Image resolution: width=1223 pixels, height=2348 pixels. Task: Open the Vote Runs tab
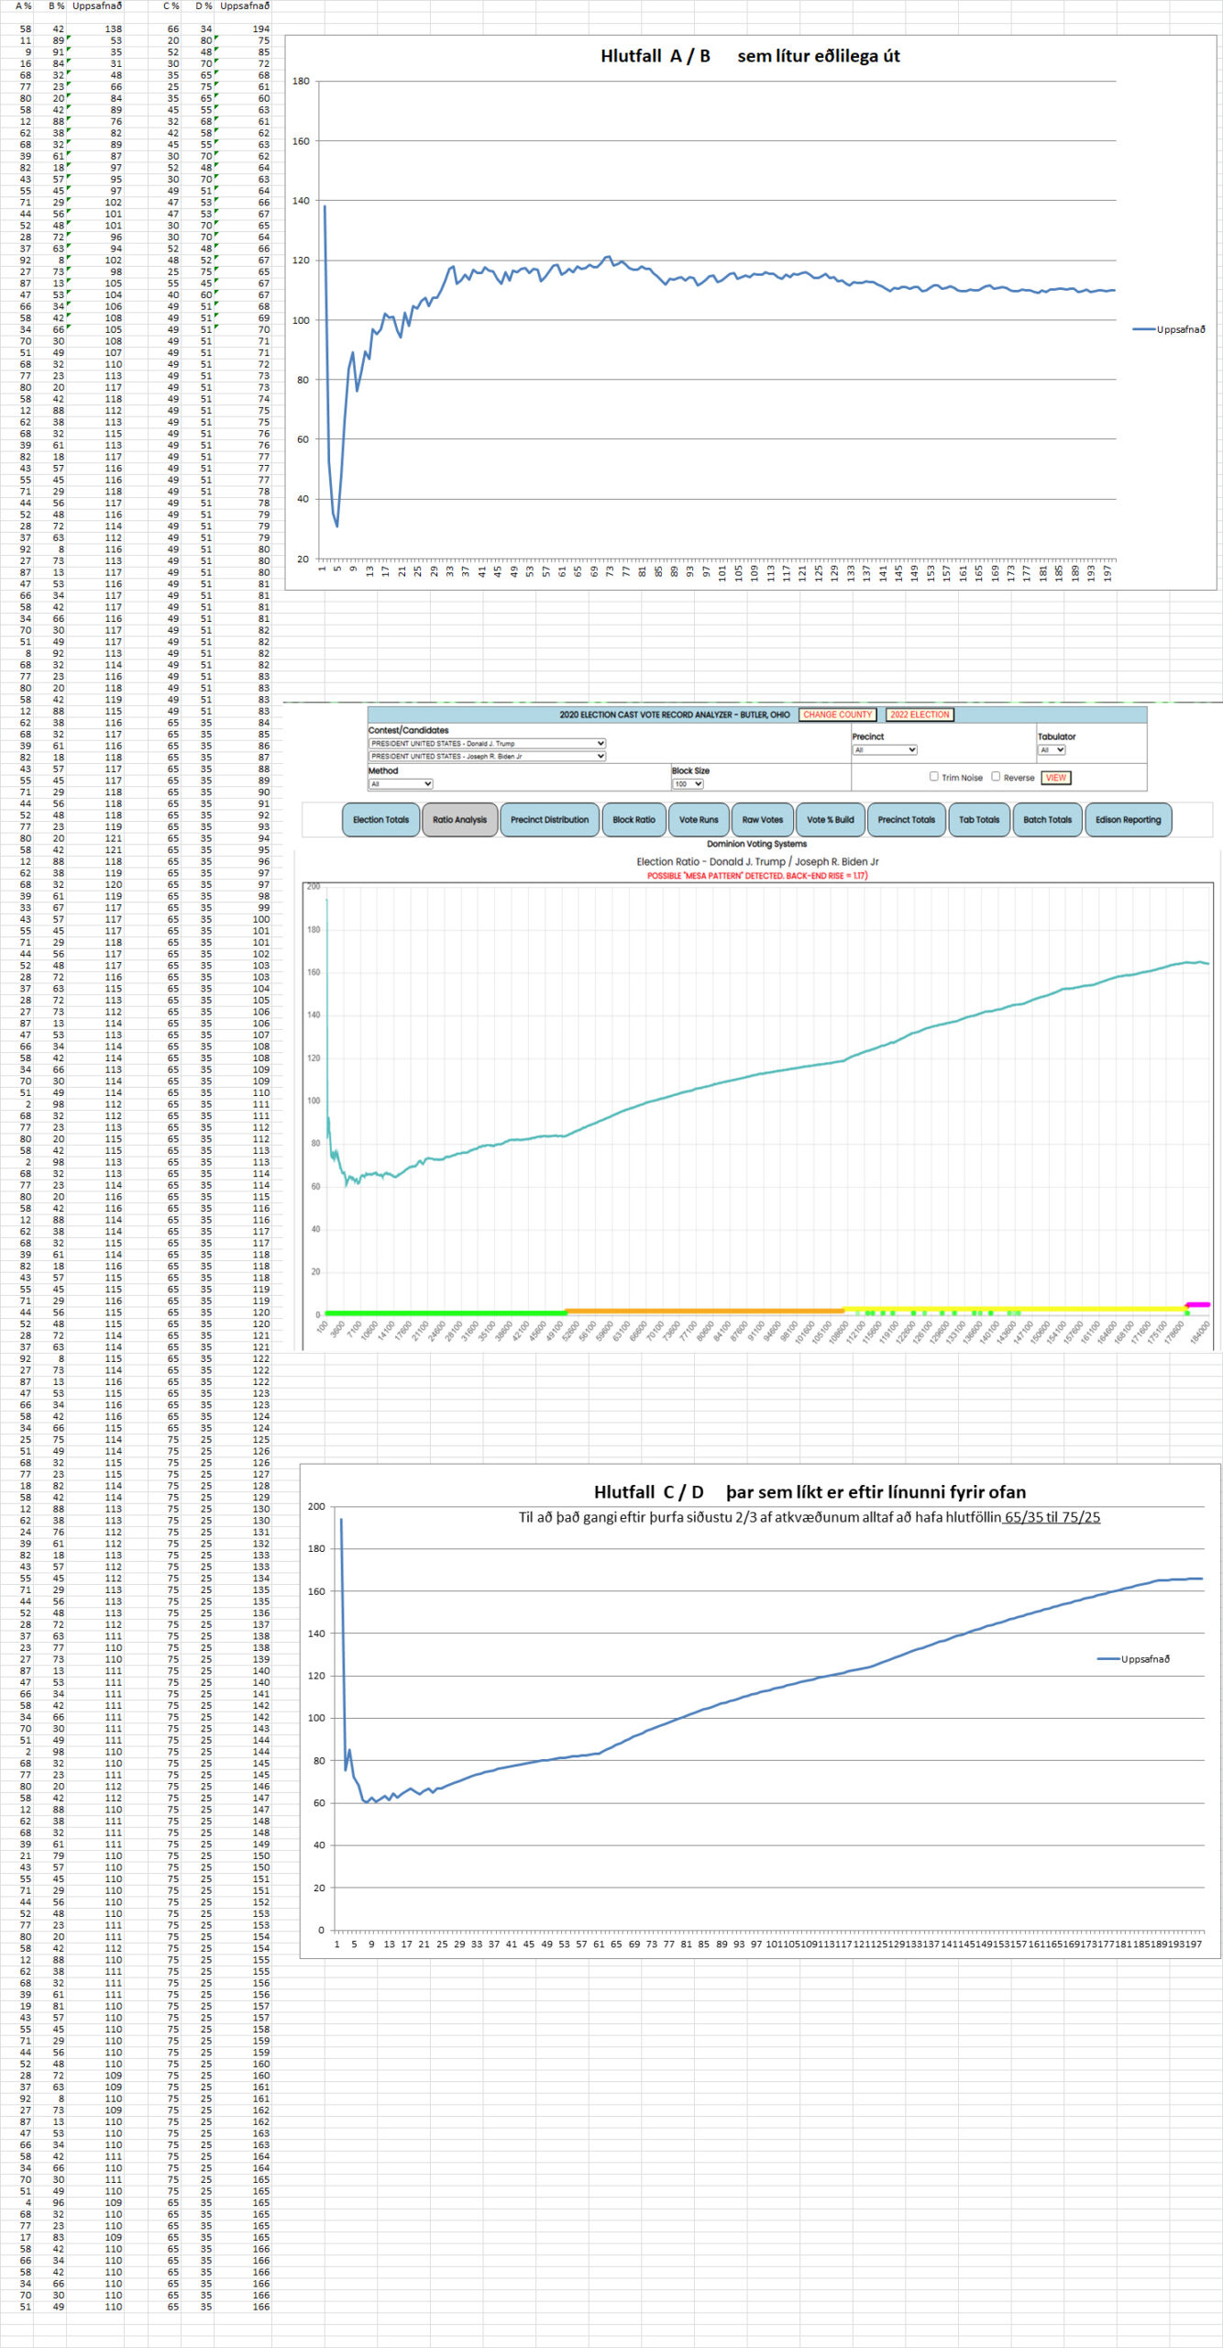tap(699, 820)
